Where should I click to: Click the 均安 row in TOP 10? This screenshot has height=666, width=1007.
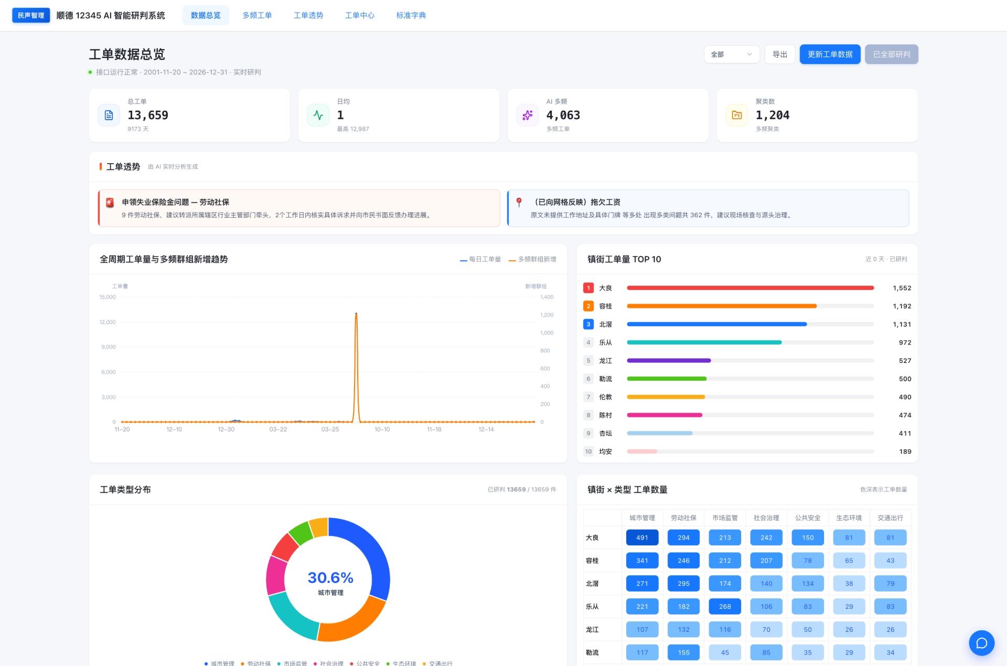coord(747,452)
